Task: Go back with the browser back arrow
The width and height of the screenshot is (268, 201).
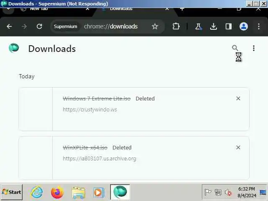Action: click(x=9, y=26)
